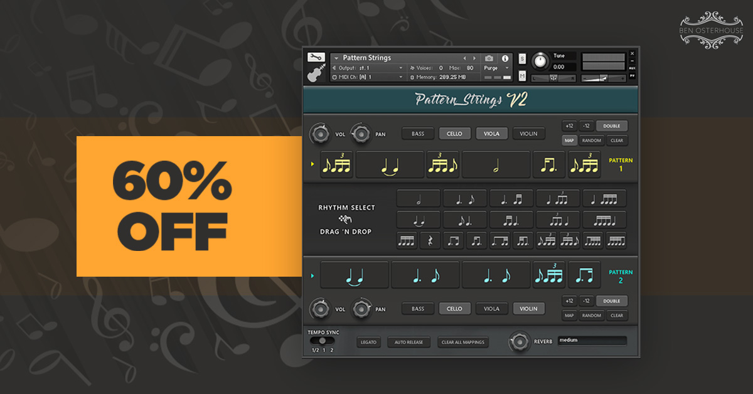Solo the instrument with S button

point(522,58)
